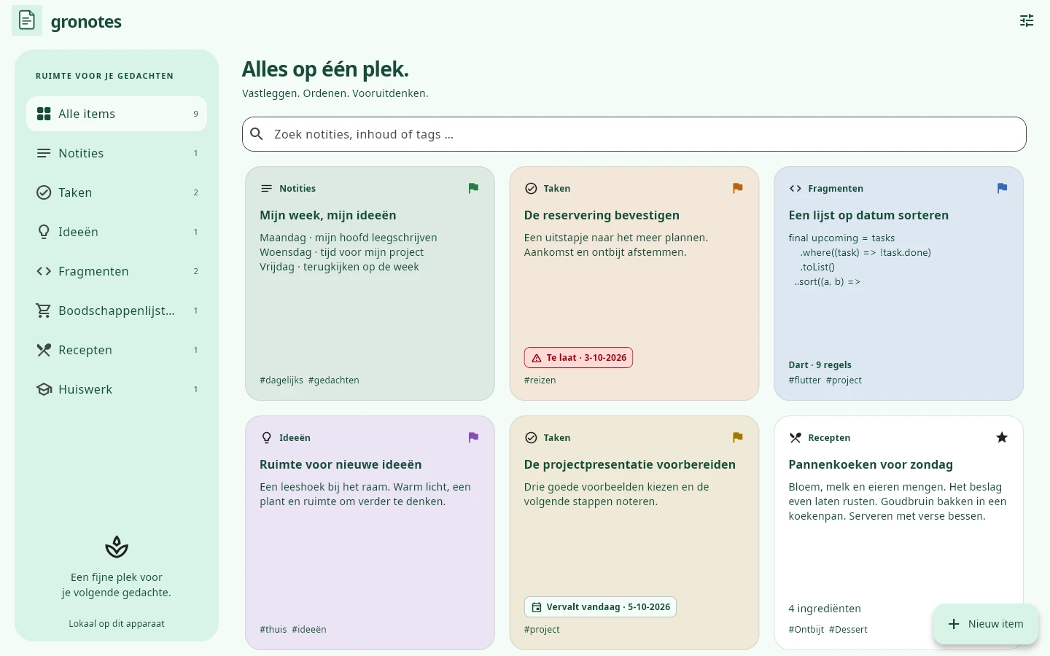Open the Mijn week, mijn ideeën note
This screenshot has height=656, width=1050.
(x=370, y=284)
